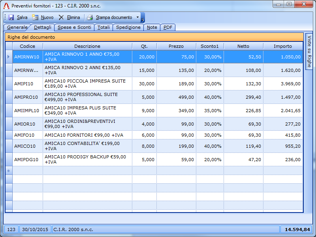Open the Totali tab
This screenshot has height=237, width=316.
point(103,27)
